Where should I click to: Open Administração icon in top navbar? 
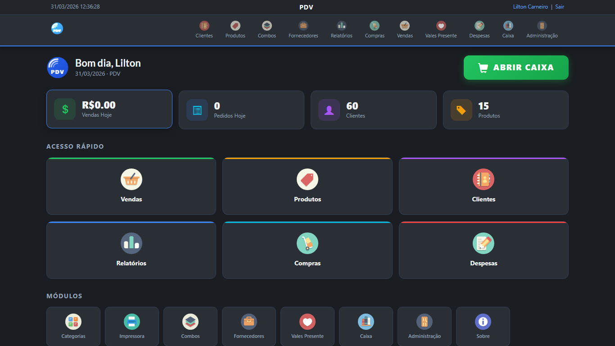click(542, 26)
